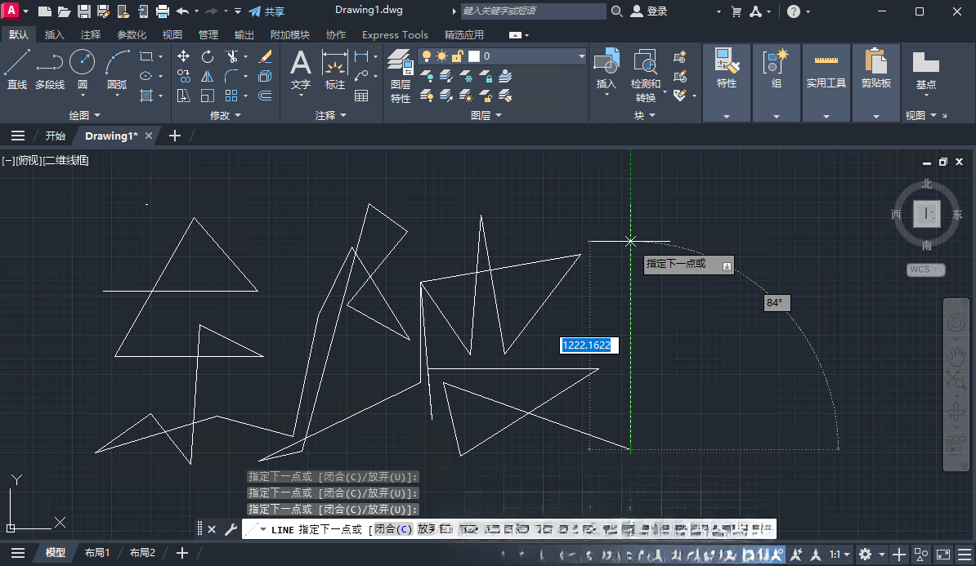Click the WCS coordinate system button
The height and width of the screenshot is (566, 976).
click(x=925, y=270)
